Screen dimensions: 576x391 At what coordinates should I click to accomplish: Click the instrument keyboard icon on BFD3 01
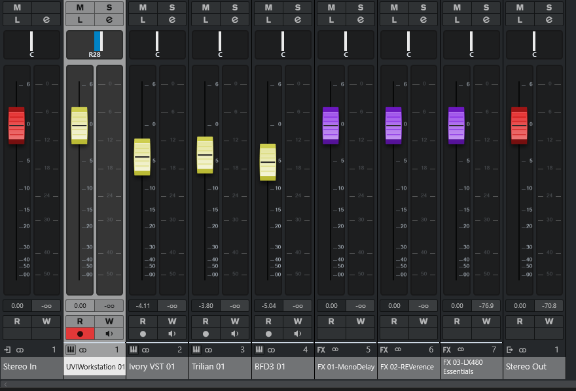pos(259,350)
